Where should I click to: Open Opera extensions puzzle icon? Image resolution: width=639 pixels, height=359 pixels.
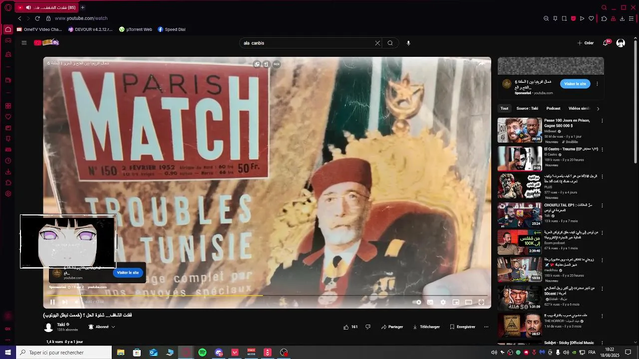604,18
